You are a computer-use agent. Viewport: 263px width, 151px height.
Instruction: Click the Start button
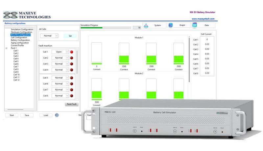pos(12,115)
